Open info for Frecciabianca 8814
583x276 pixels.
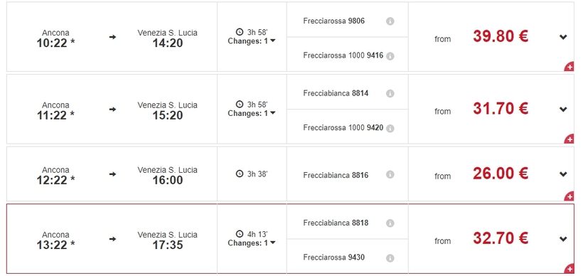pyautogui.click(x=390, y=93)
